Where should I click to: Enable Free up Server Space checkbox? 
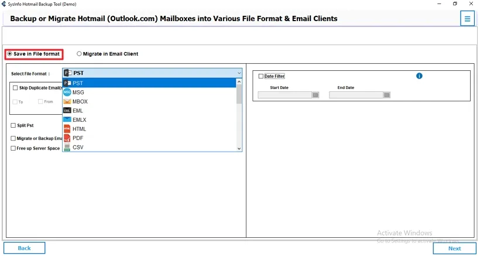13,148
